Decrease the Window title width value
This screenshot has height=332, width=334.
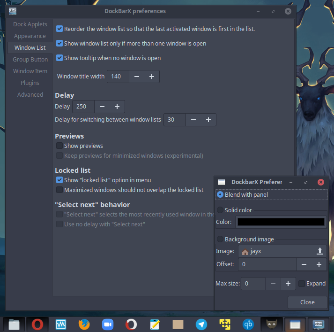137,77
